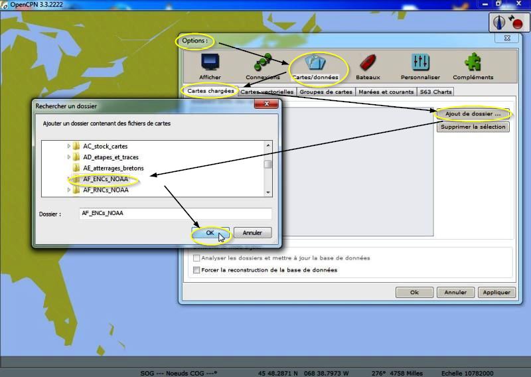Click the AD_etapes_et_traces folder icon
531x377 pixels.
(x=76, y=157)
